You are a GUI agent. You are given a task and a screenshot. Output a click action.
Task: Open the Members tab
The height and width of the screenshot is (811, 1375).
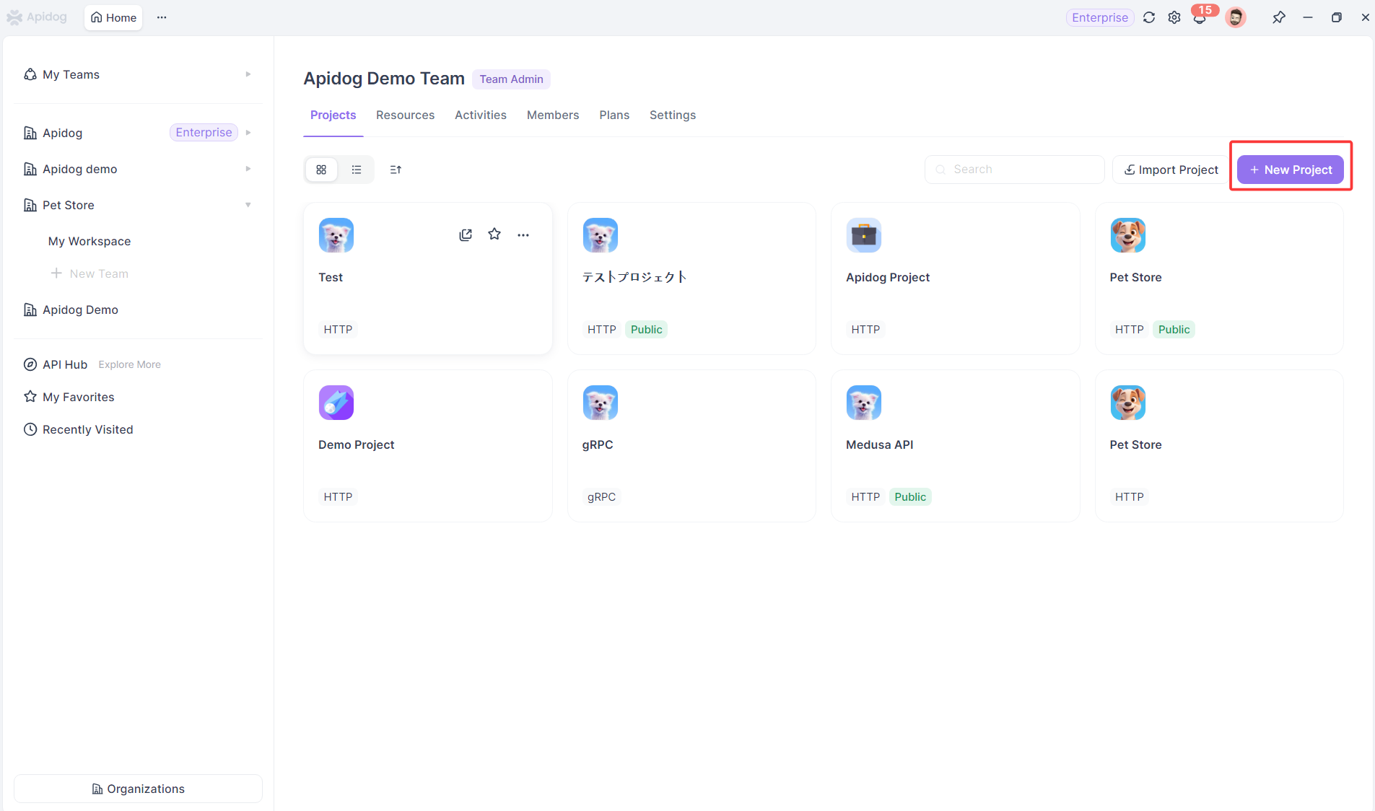pyautogui.click(x=552, y=115)
